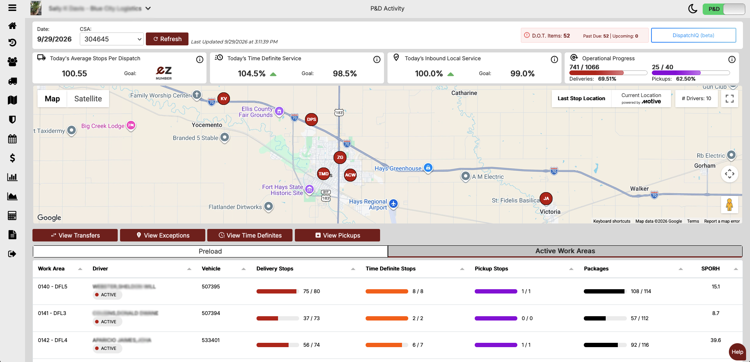Click the sign-out sidebar icon

(x=13, y=254)
